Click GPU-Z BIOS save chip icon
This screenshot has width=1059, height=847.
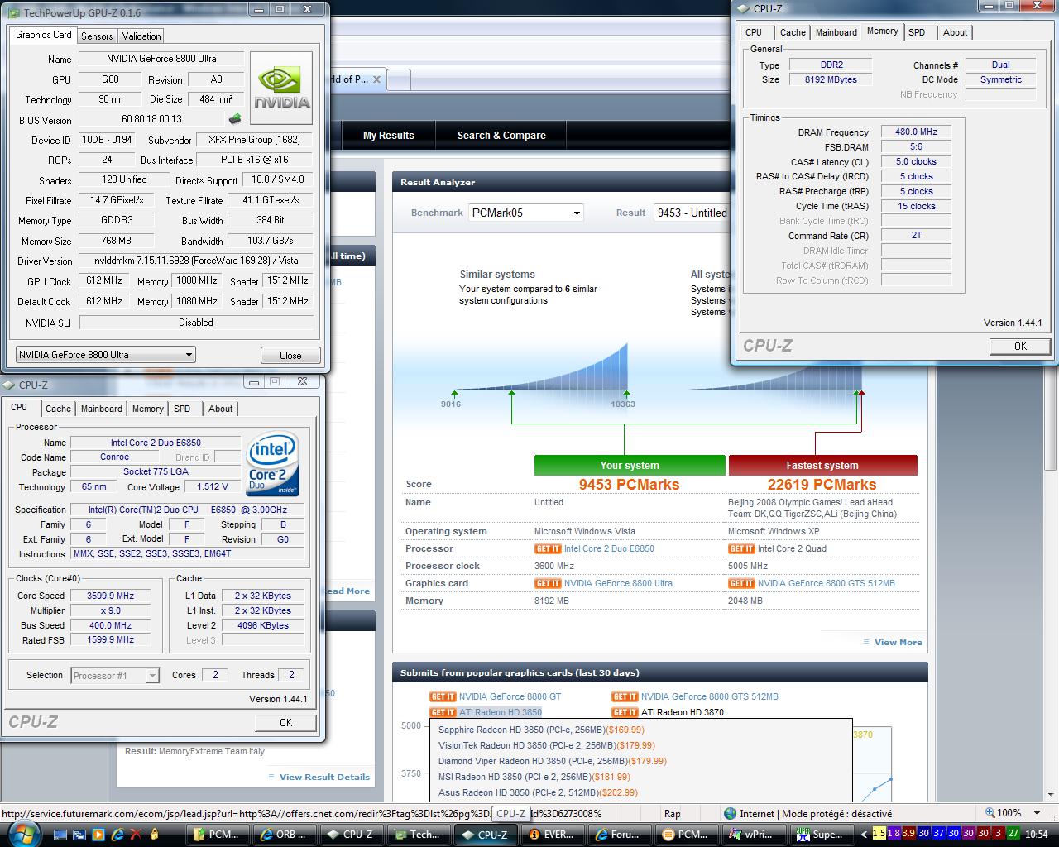click(x=235, y=119)
